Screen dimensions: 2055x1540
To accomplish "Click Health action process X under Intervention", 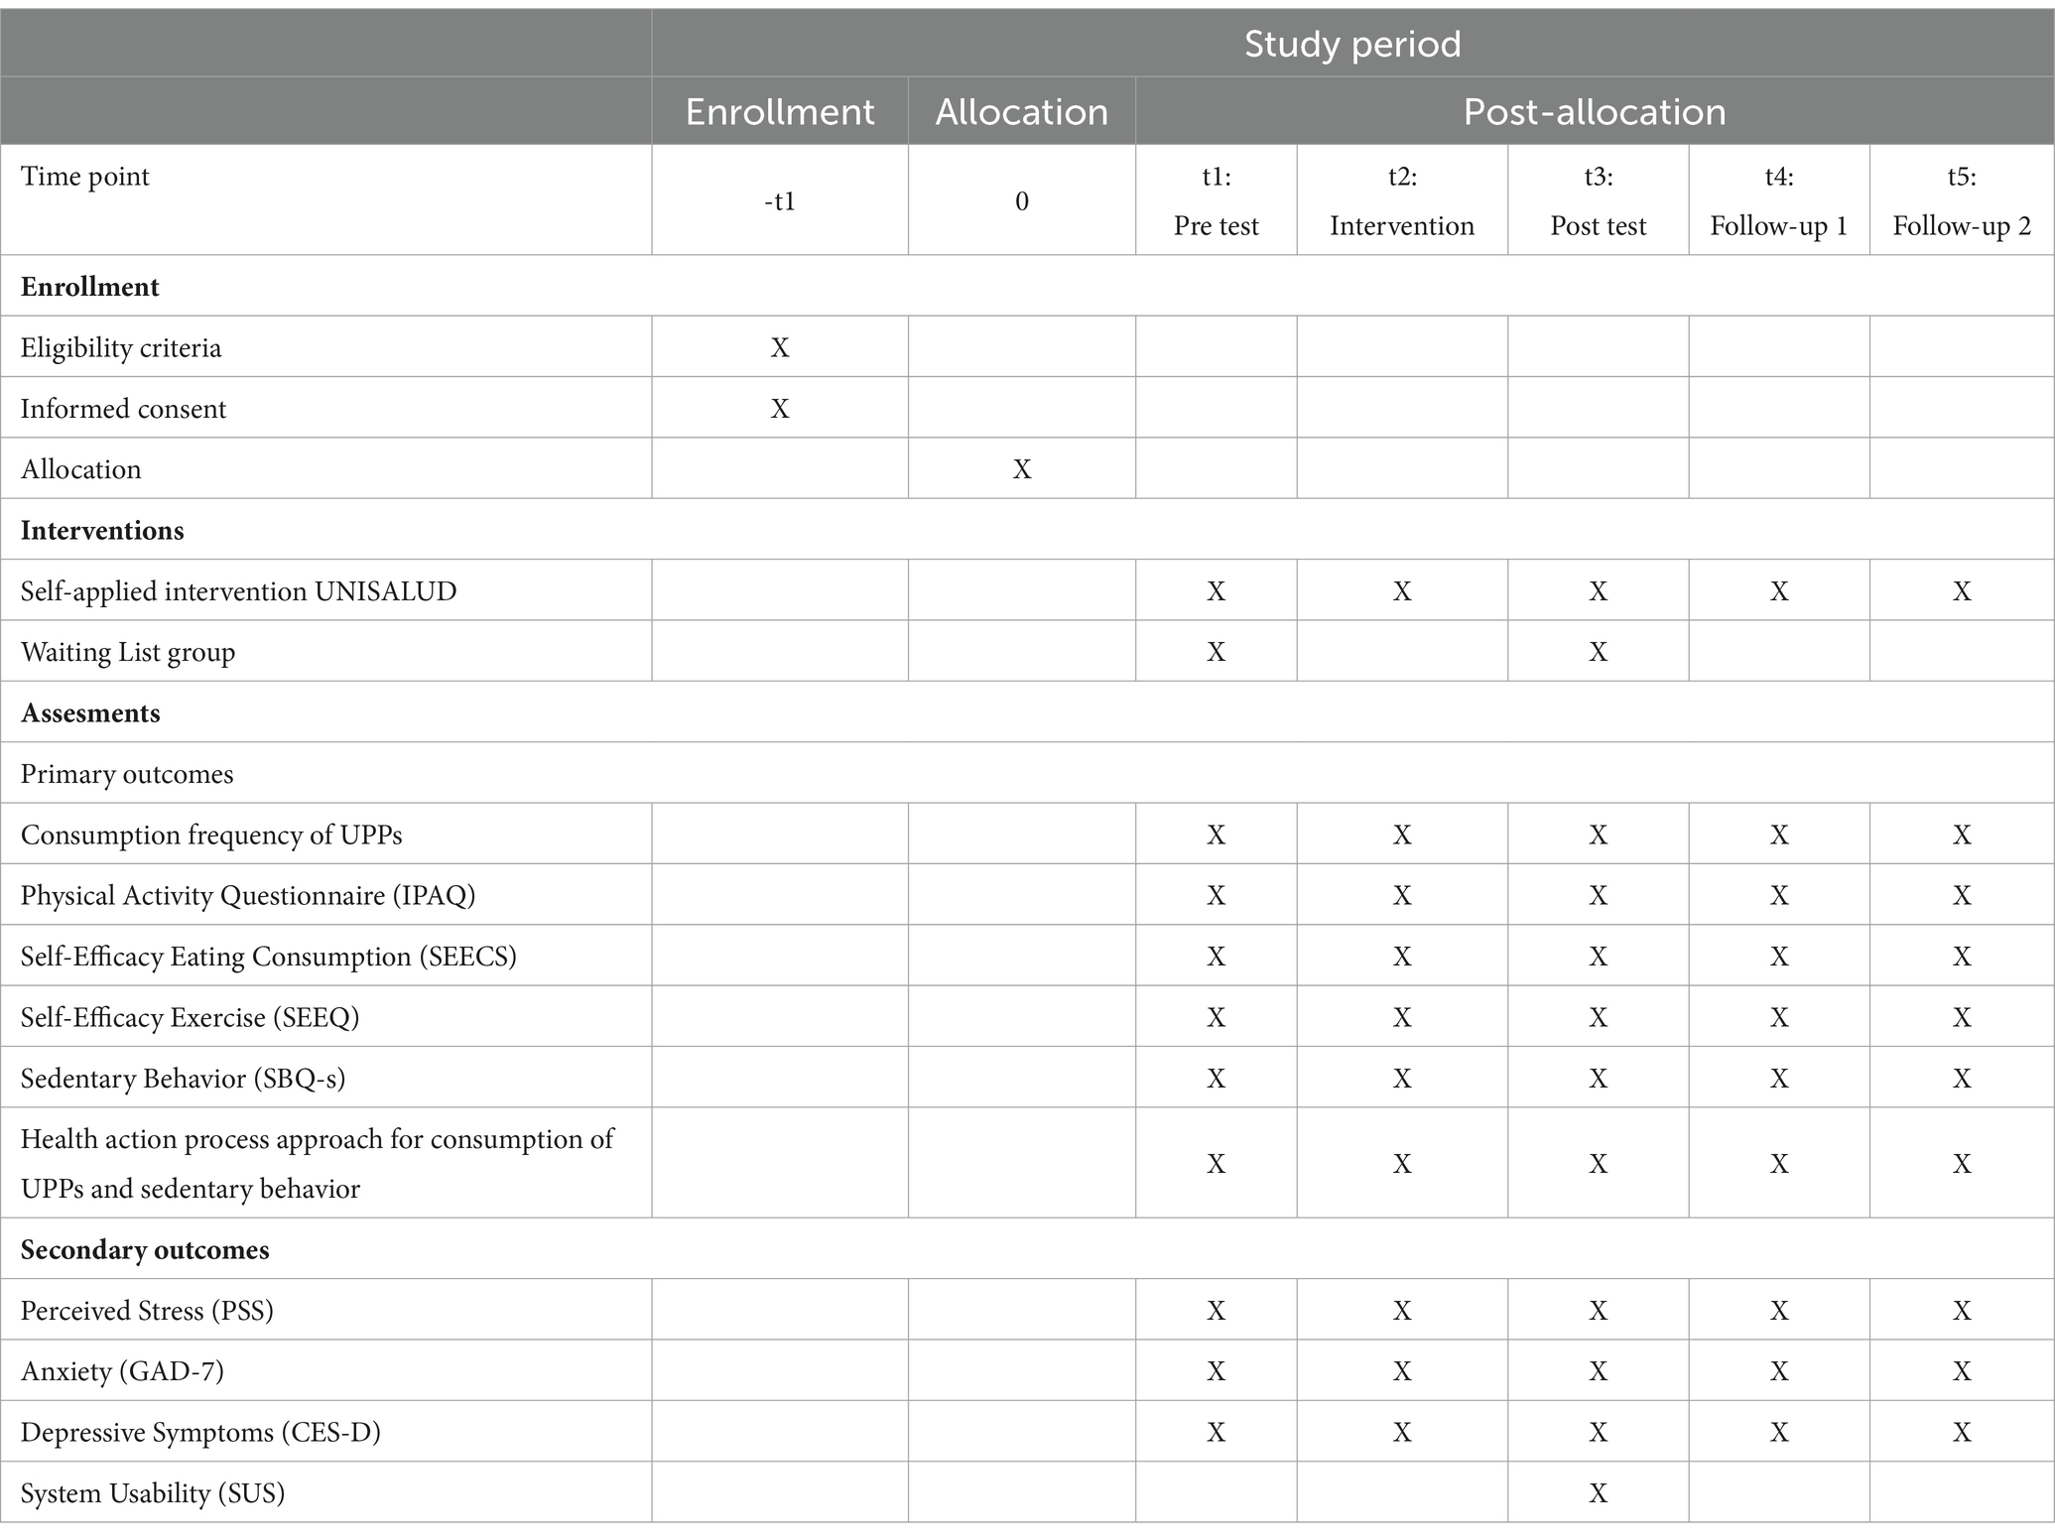I will coord(1402,1164).
